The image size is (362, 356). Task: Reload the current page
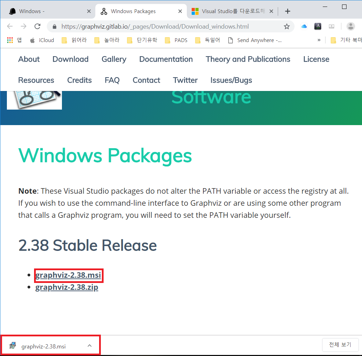(x=38, y=26)
